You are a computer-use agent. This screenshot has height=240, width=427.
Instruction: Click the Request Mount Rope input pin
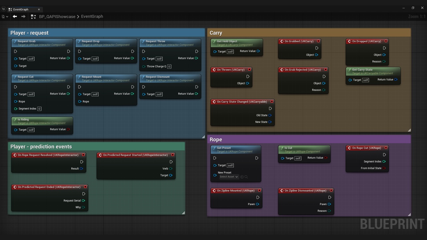pos(80,101)
